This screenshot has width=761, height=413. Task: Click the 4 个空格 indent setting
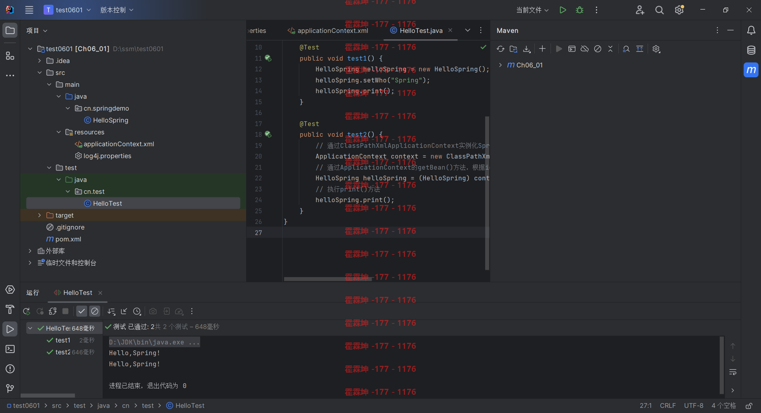[724, 406]
